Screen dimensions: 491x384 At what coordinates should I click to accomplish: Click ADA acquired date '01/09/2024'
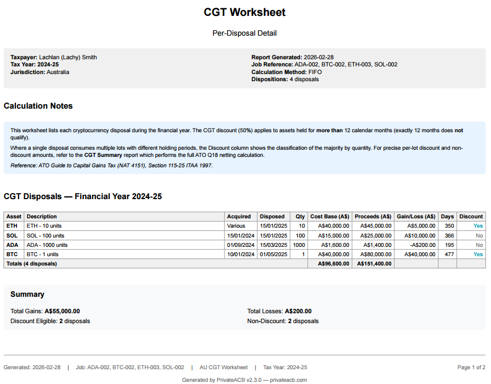241,245
